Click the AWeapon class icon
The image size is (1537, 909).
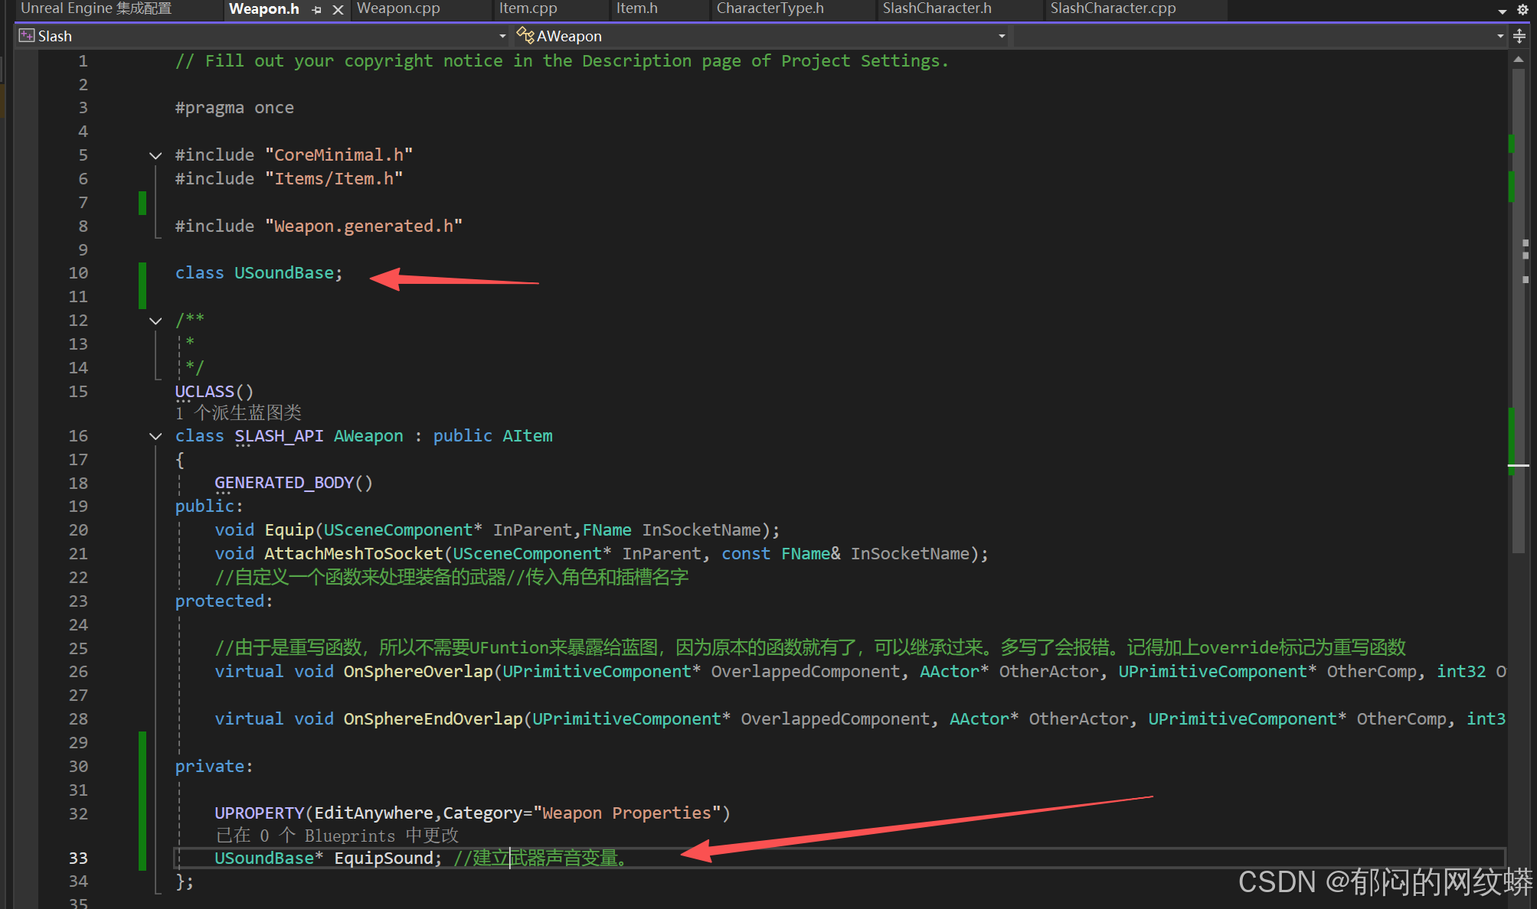(525, 35)
